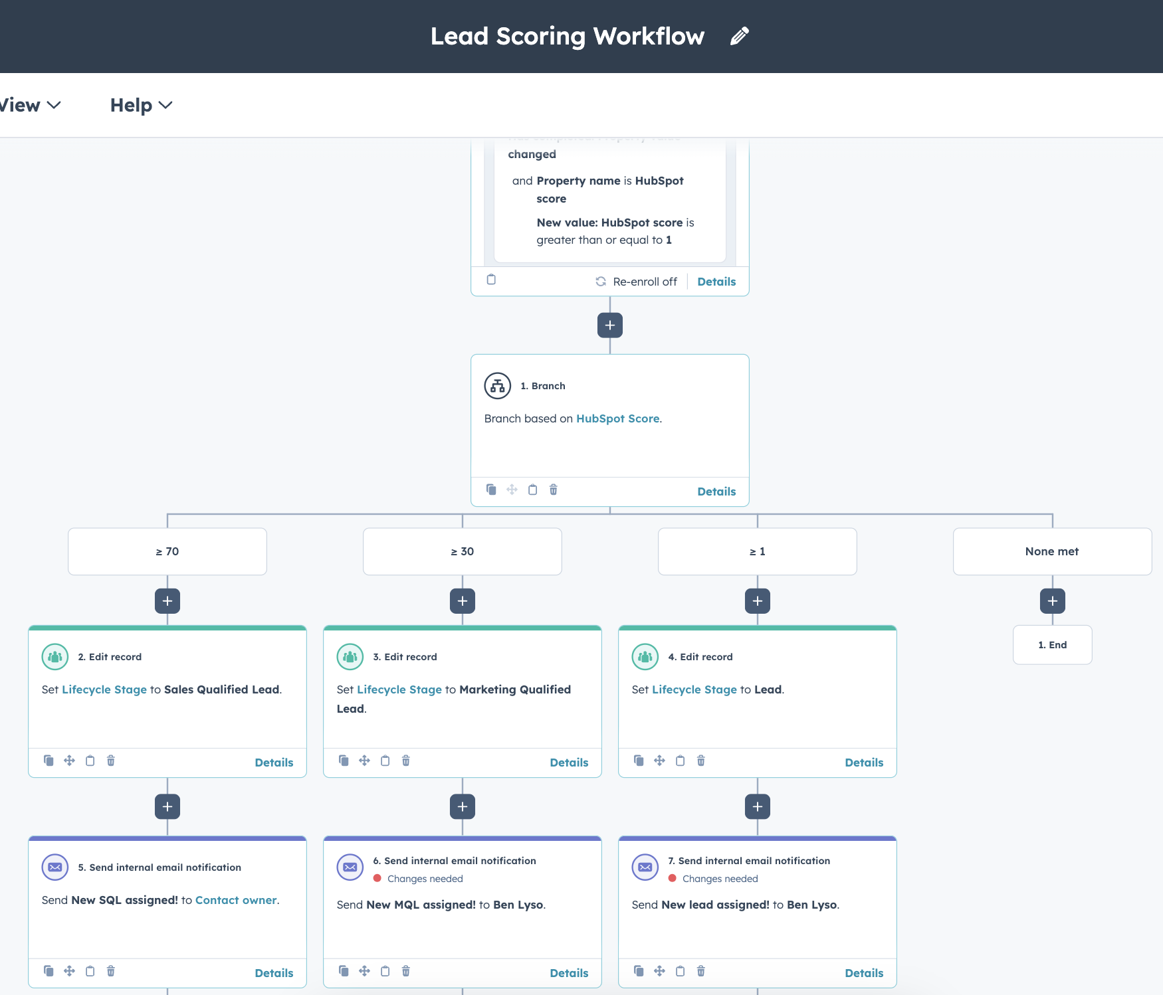The width and height of the screenshot is (1163, 995).
Task: Open the View dropdown
Action: click(x=30, y=105)
